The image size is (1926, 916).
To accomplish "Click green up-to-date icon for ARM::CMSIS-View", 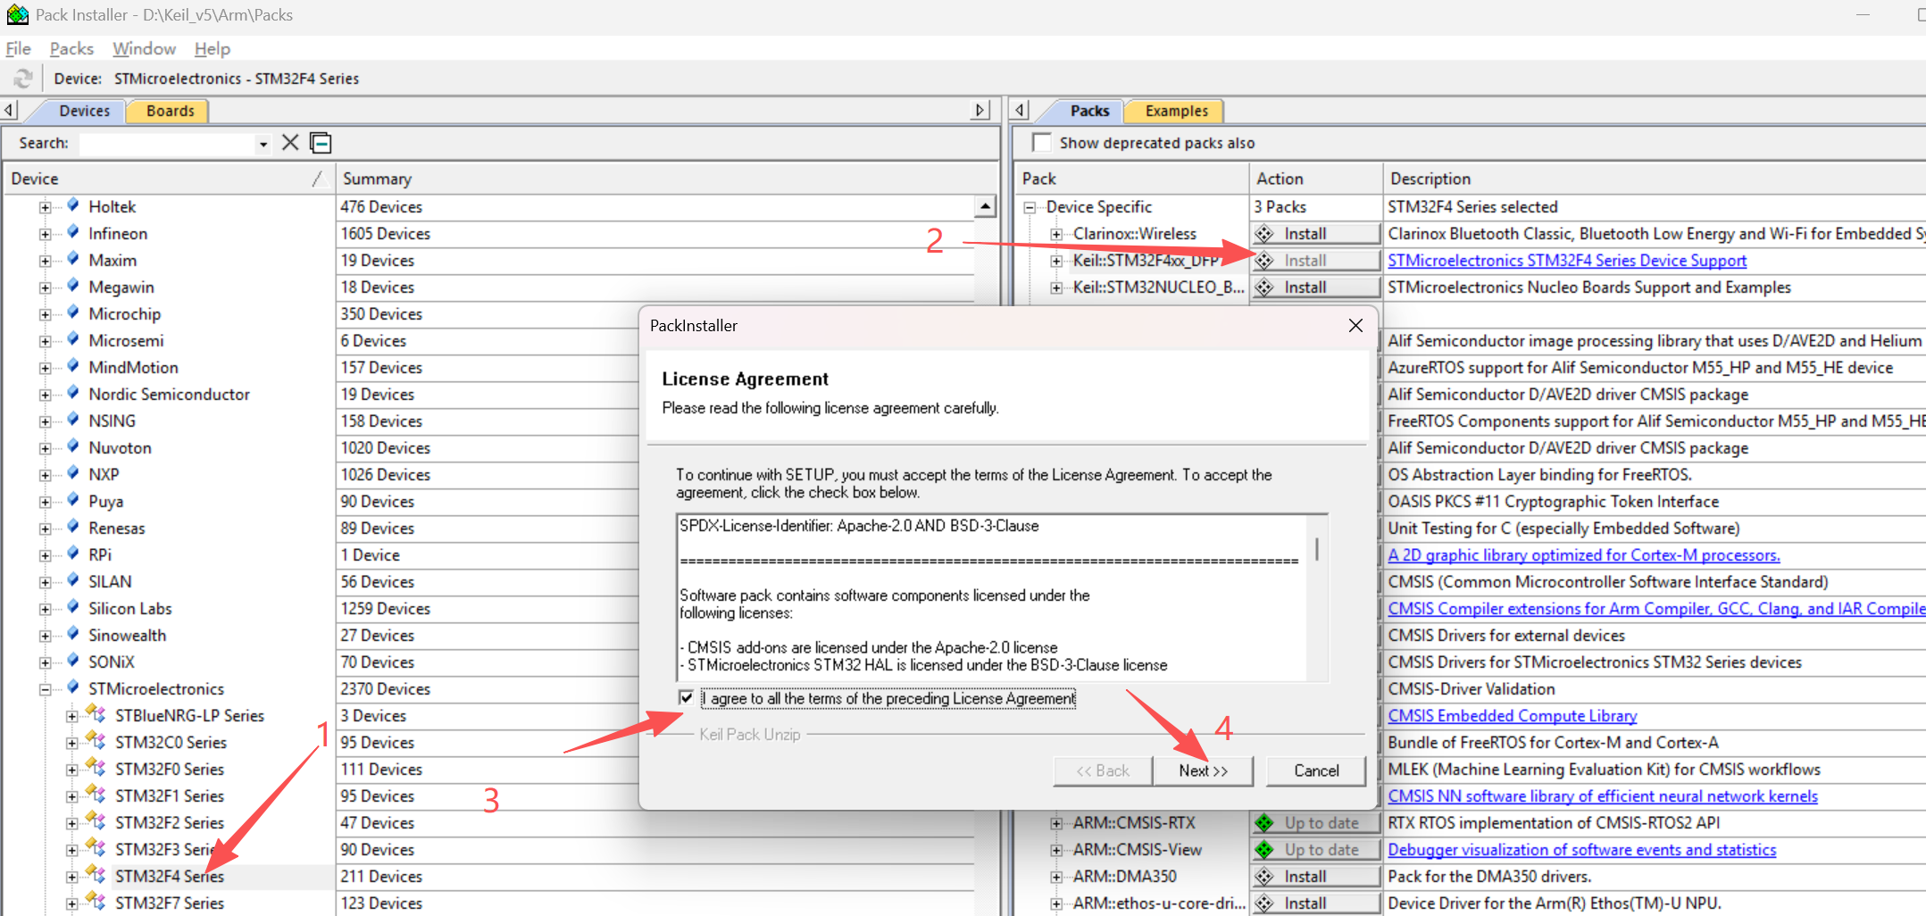I will [1264, 850].
